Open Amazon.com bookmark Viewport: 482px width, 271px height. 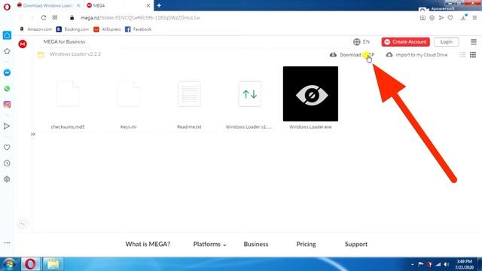click(x=35, y=29)
